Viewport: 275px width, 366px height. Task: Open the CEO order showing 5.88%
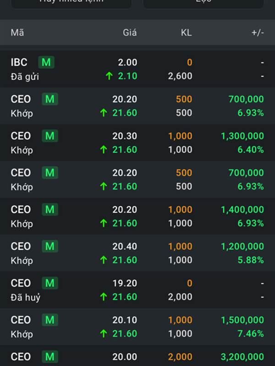(x=137, y=253)
